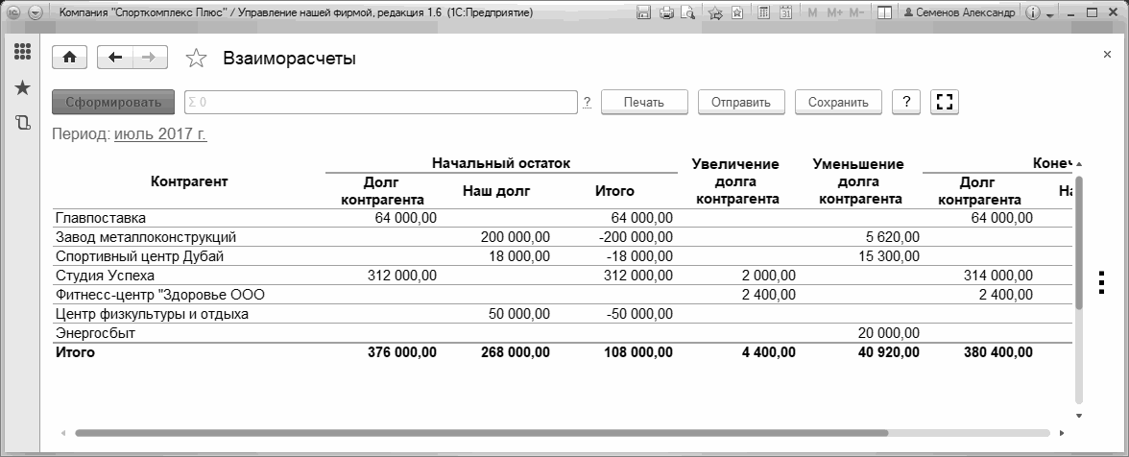This screenshot has height=457, width=1129.
Task: Click the M+ memory button
Action: point(834,12)
